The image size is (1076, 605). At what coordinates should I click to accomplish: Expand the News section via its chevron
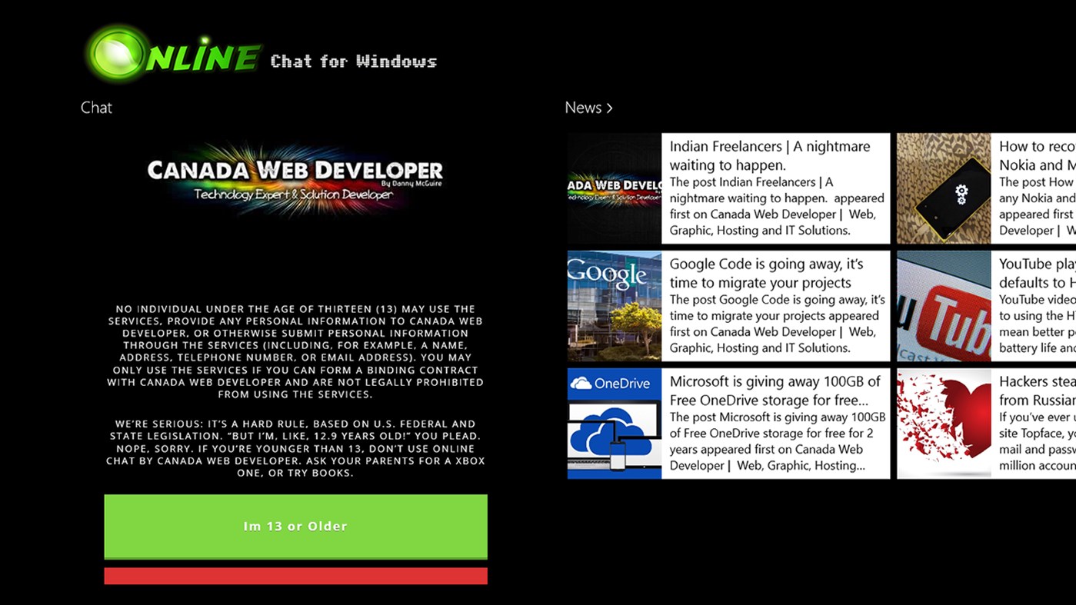point(610,108)
